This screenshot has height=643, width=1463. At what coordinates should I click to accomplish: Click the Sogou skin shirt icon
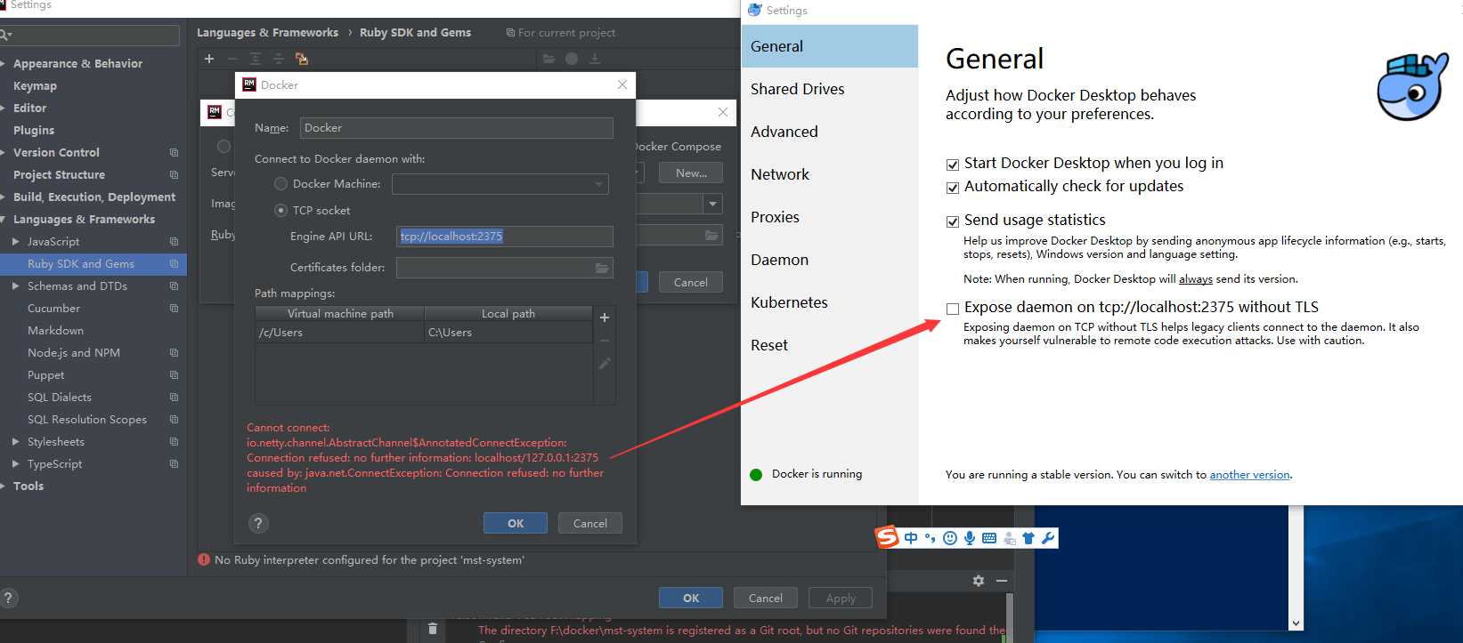click(x=1028, y=538)
